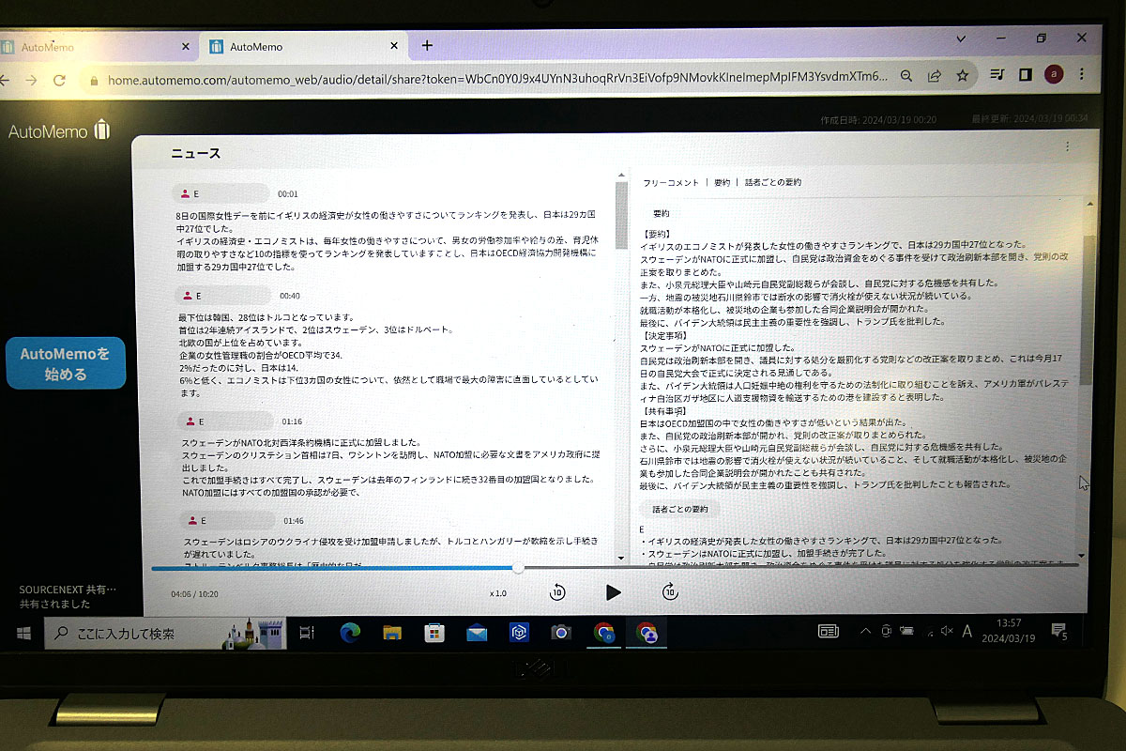The width and height of the screenshot is (1126, 751).
Task: Click the 【決定事項】 heading in the summary
Action: [x=664, y=335]
